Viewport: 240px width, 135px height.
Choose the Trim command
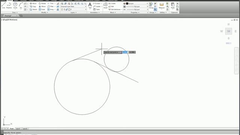(51, 3)
